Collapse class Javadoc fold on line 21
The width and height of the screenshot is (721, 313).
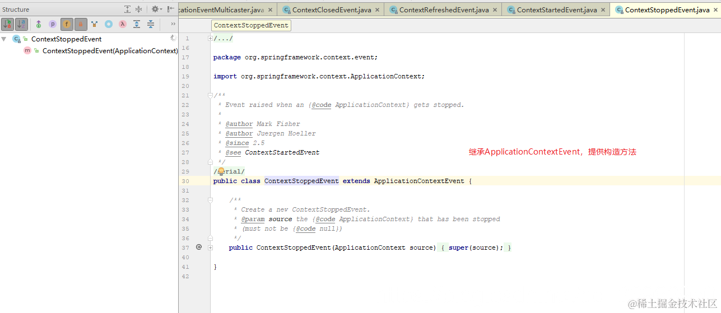pyautogui.click(x=210, y=96)
